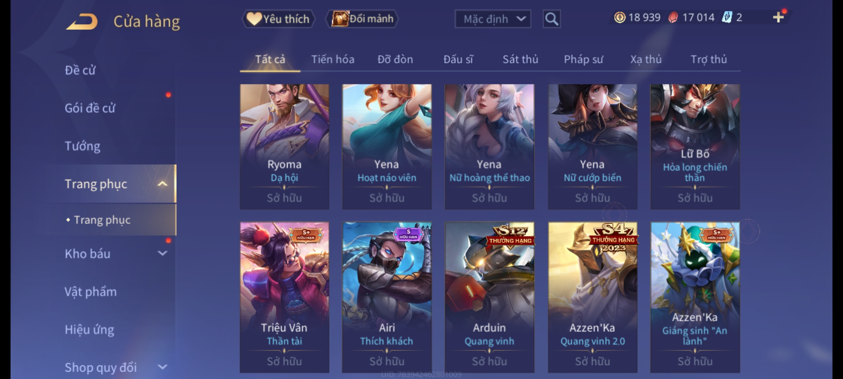
Task: Open the search magnifier icon
Action: click(551, 19)
